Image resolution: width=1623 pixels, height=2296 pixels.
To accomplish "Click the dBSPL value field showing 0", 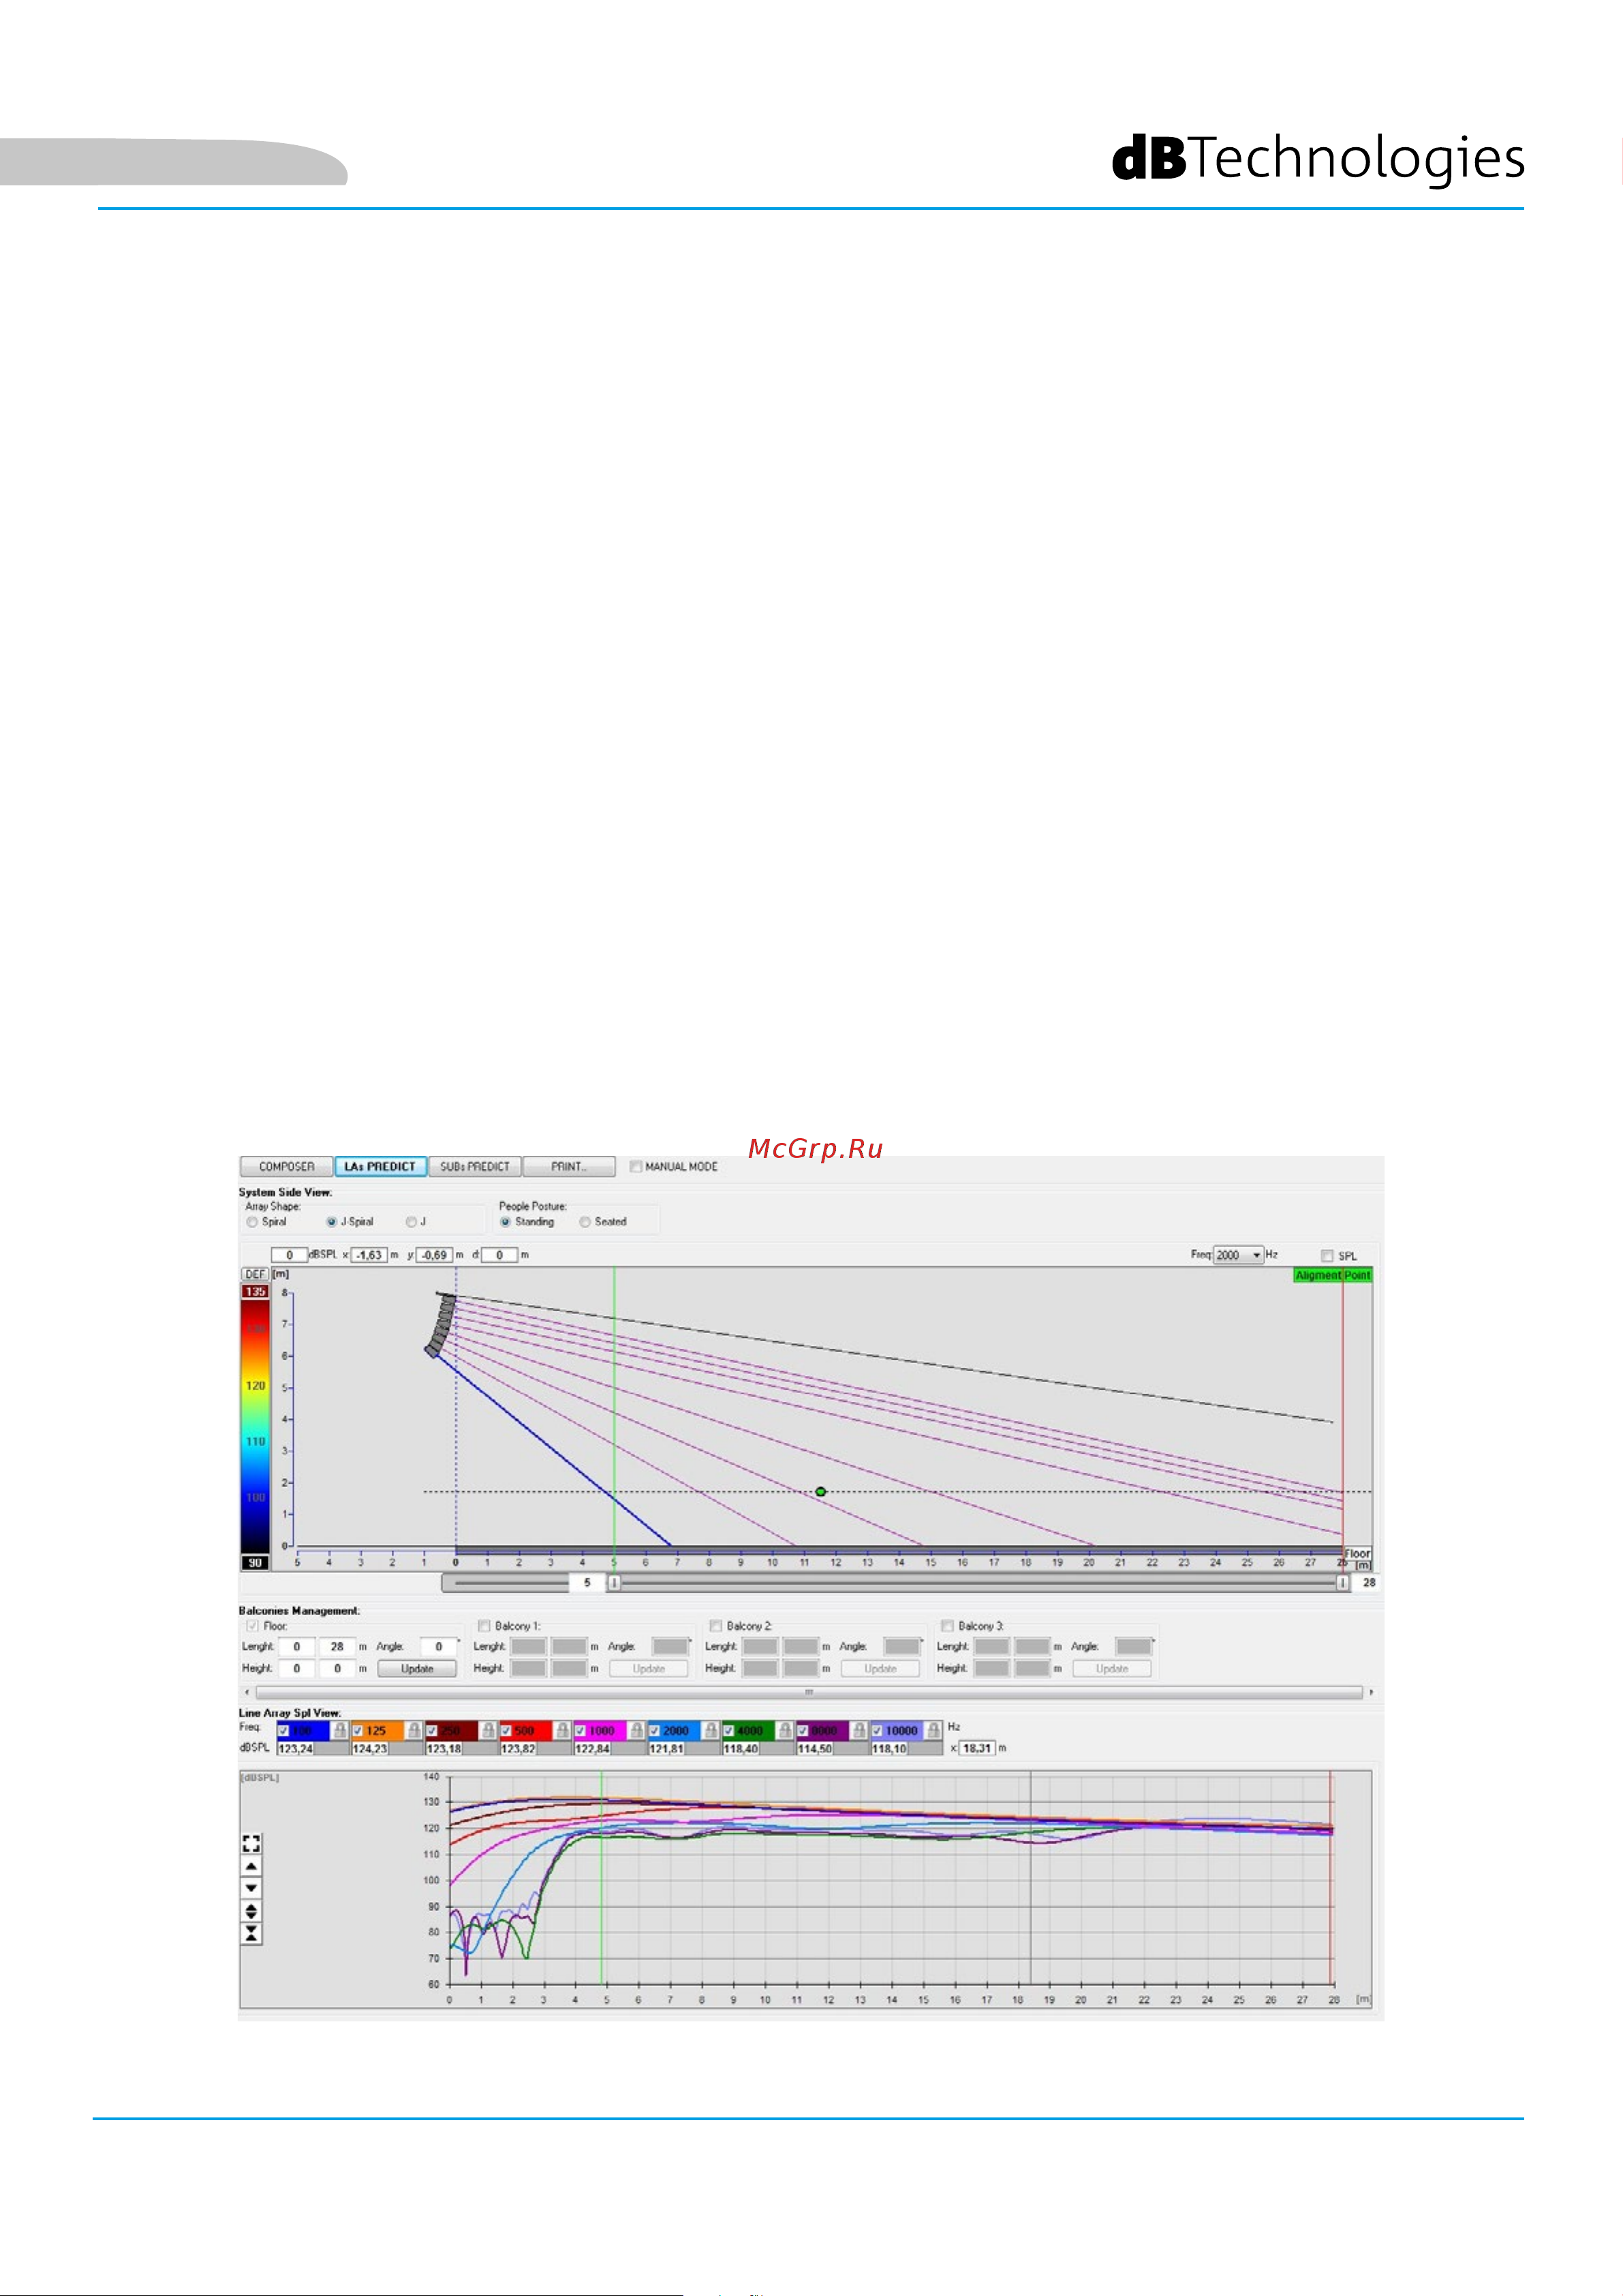I will (289, 1255).
